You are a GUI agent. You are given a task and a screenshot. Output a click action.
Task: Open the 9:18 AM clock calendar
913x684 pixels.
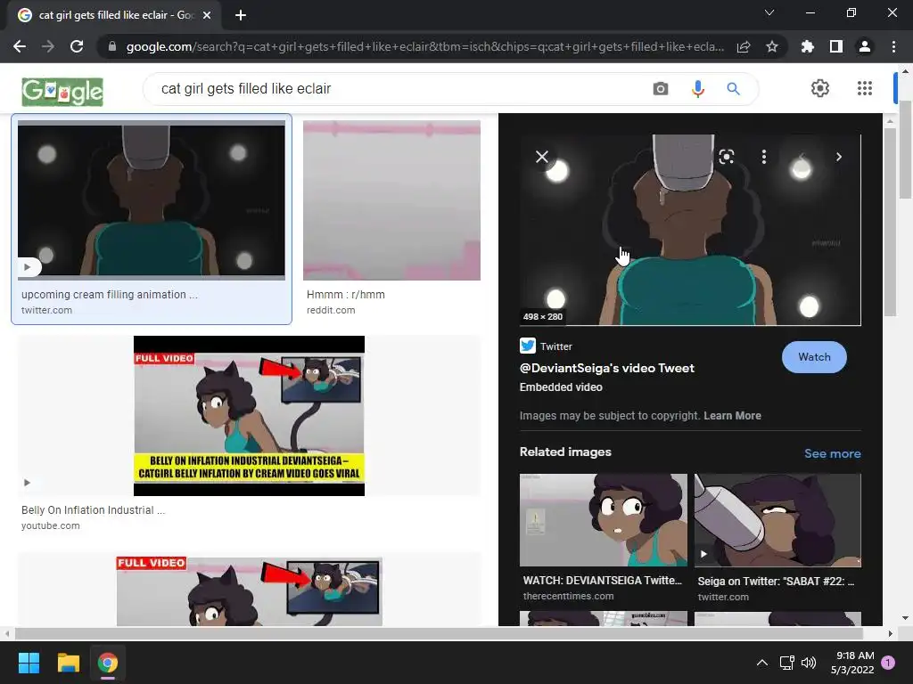click(x=852, y=663)
